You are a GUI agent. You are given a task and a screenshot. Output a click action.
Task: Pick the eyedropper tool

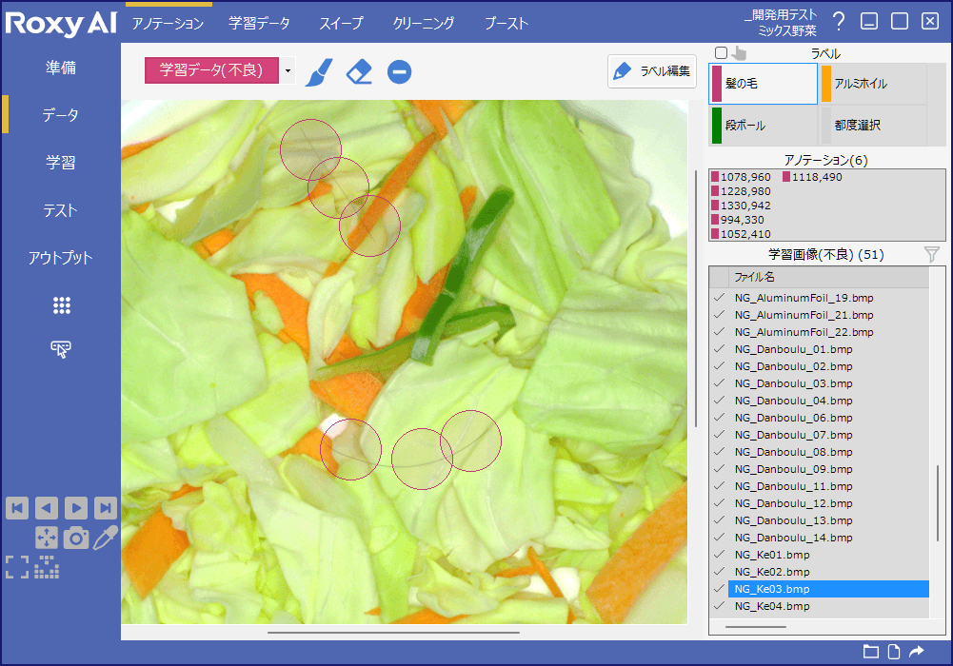(105, 538)
